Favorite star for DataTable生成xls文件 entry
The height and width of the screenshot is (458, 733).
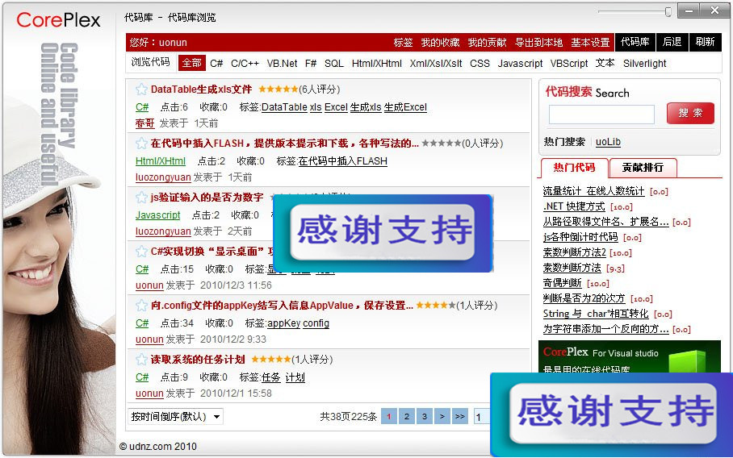[141, 90]
